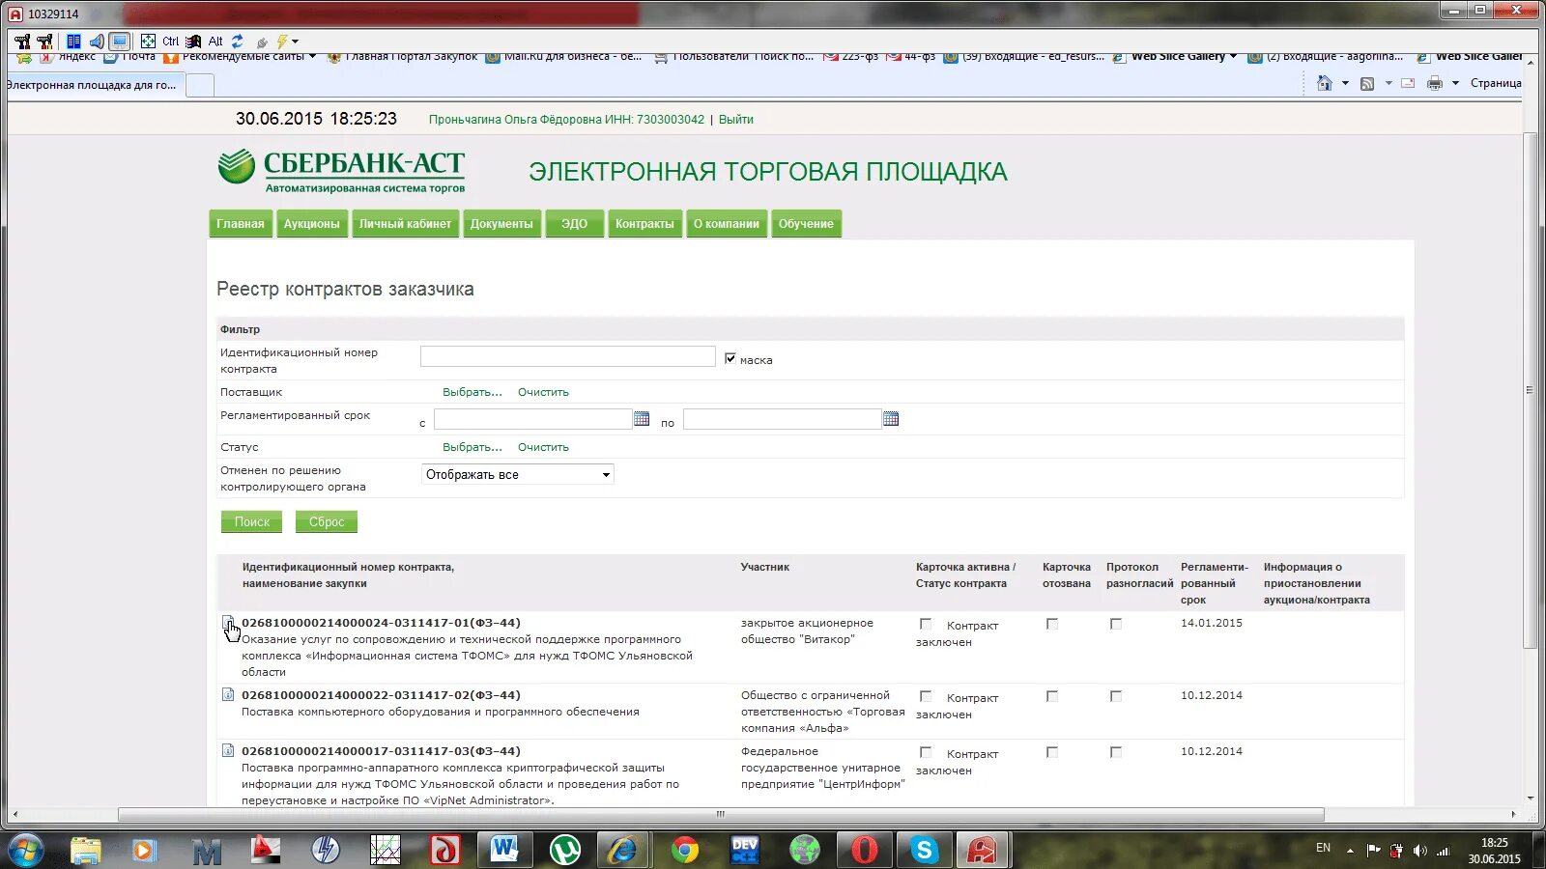Open dropdown arrow next to lightning bolt
The width and height of the screenshot is (1546, 869).
295,42
